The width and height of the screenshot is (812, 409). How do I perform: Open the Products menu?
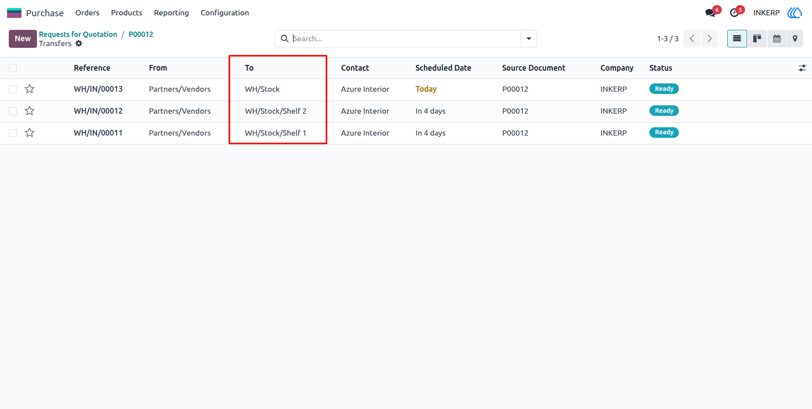(127, 13)
